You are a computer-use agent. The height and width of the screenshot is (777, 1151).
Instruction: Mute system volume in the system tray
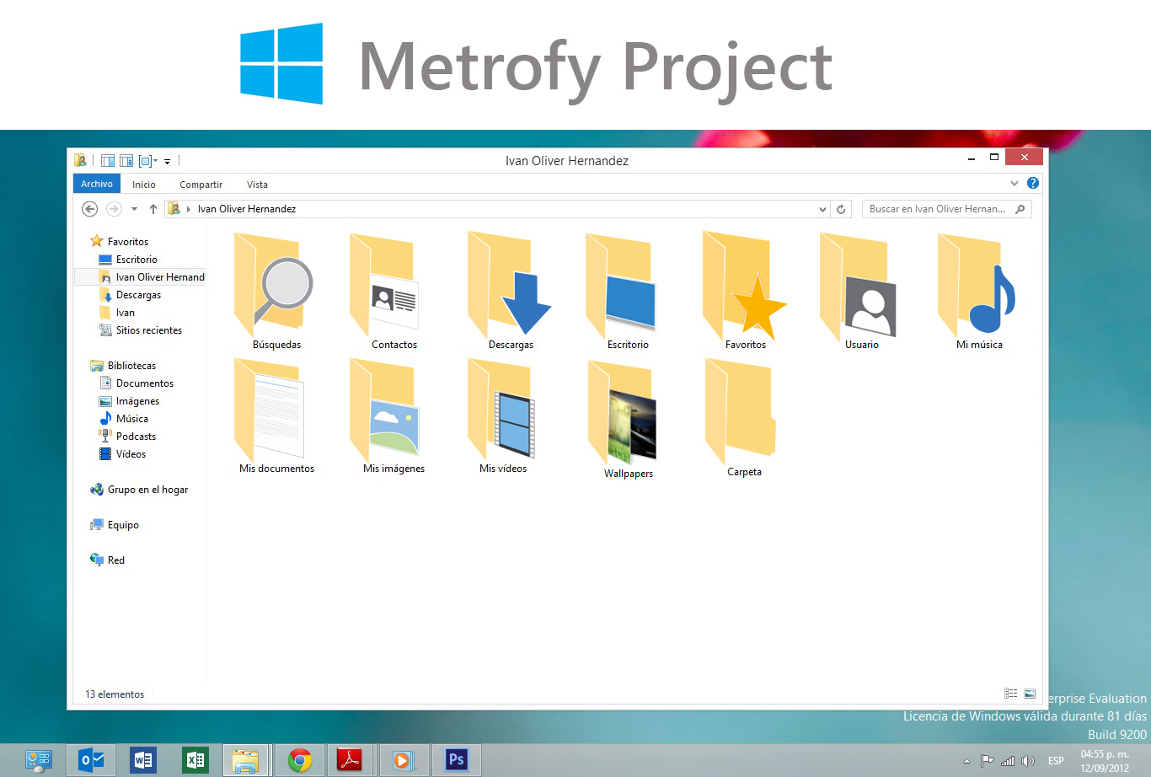click(x=1028, y=759)
